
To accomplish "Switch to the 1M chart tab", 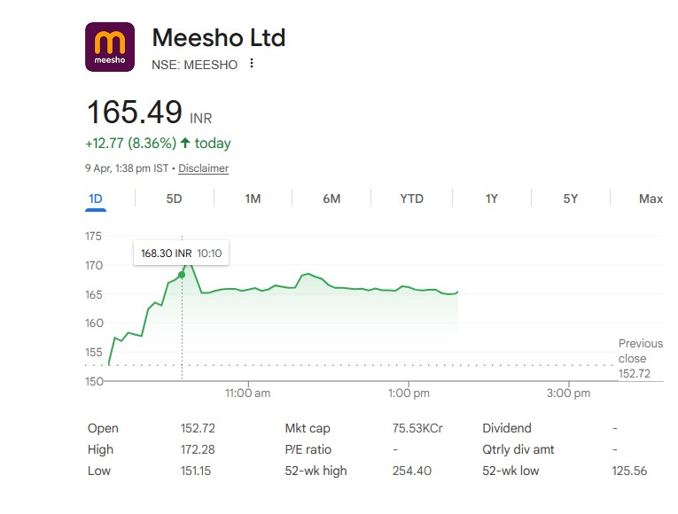I will tap(253, 199).
